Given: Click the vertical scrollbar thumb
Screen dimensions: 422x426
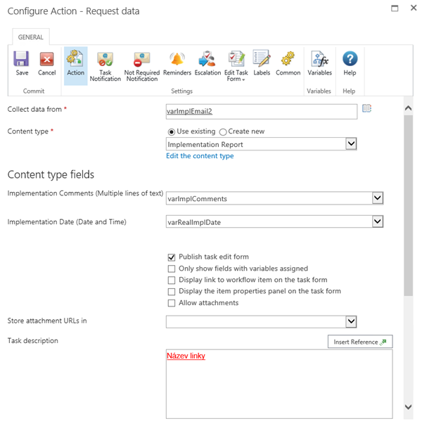Looking at the screenshot, I should click(408, 205).
